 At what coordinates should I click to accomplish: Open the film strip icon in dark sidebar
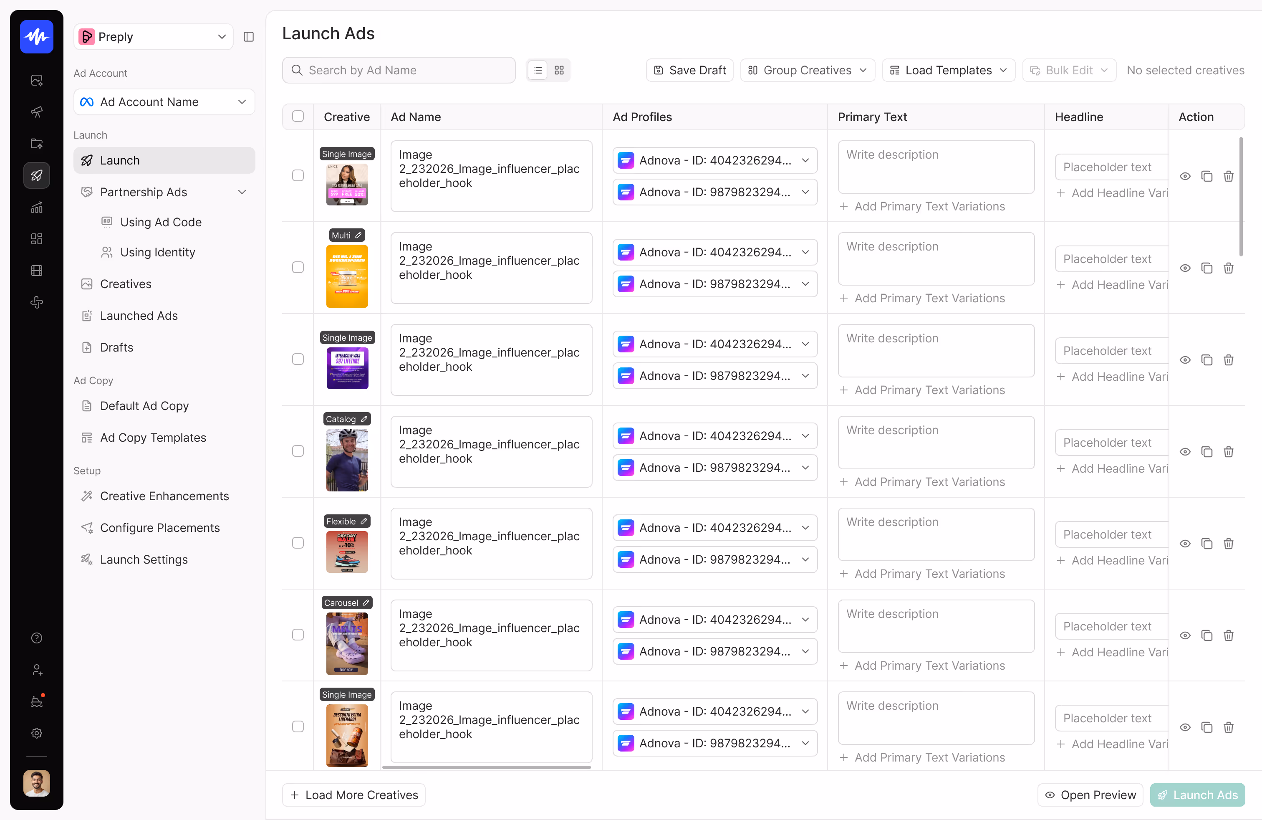click(37, 271)
